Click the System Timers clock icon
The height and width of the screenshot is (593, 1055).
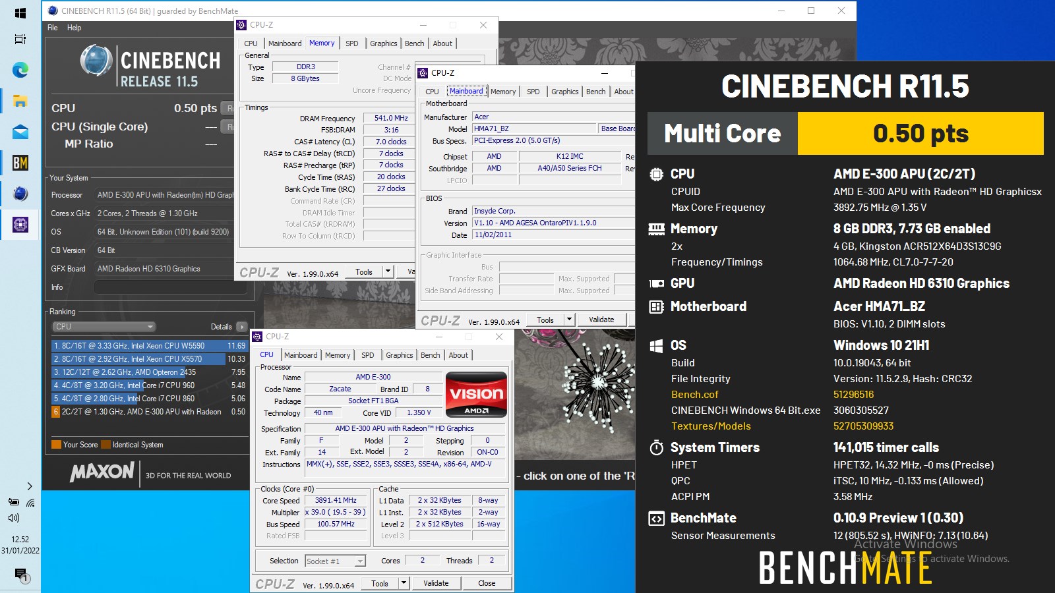pos(656,448)
